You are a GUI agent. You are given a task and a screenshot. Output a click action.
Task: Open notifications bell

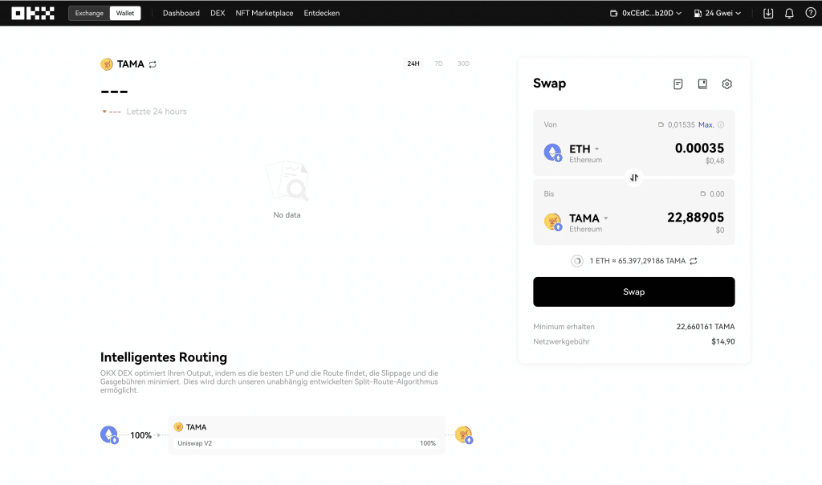(789, 14)
